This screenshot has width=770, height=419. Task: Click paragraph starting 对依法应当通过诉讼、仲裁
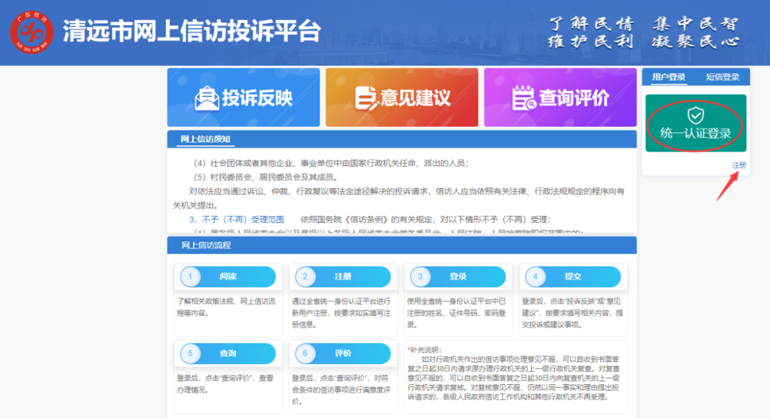(x=399, y=198)
